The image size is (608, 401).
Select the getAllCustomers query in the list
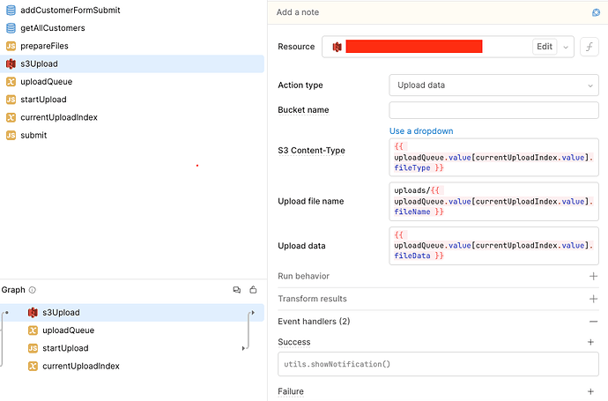tap(53, 27)
